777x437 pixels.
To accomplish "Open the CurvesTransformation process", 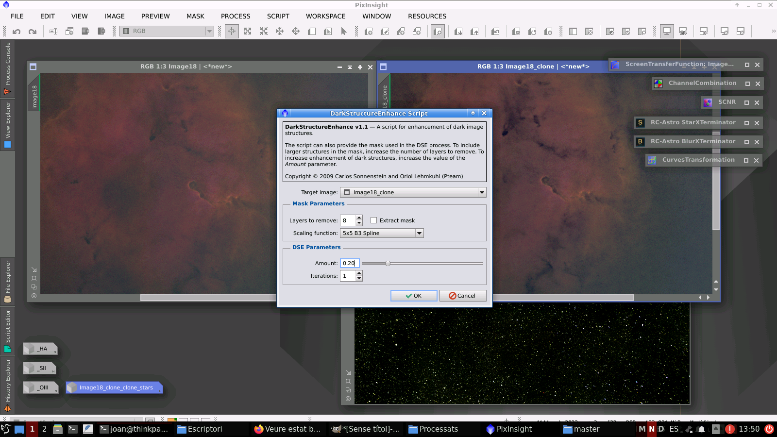I will click(x=697, y=160).
